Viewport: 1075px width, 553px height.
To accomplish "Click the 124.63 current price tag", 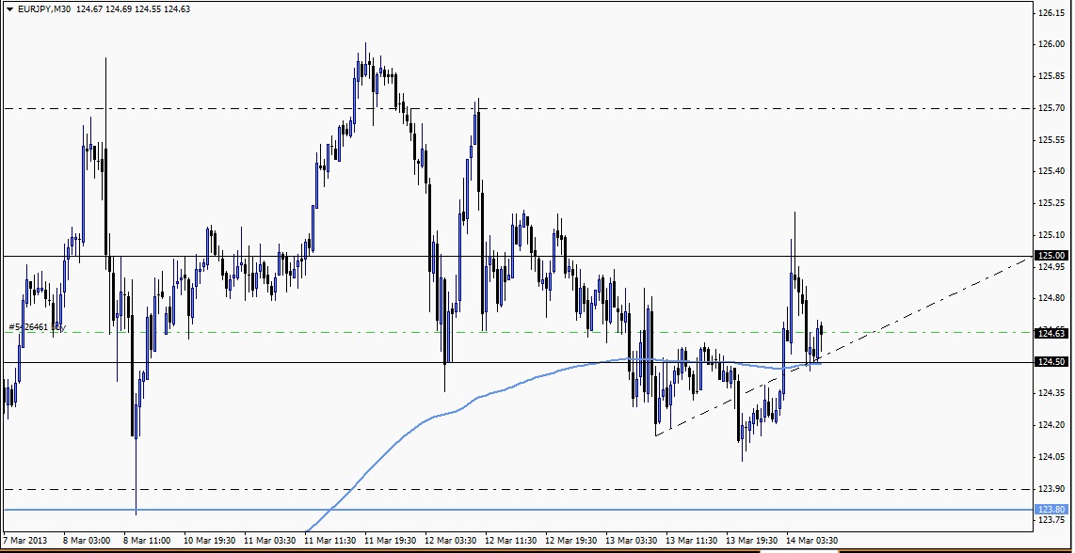I will 1051,333.
